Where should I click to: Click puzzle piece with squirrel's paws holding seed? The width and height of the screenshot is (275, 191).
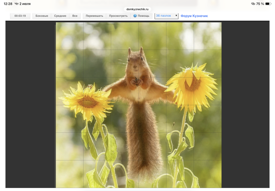coord(125,91)
